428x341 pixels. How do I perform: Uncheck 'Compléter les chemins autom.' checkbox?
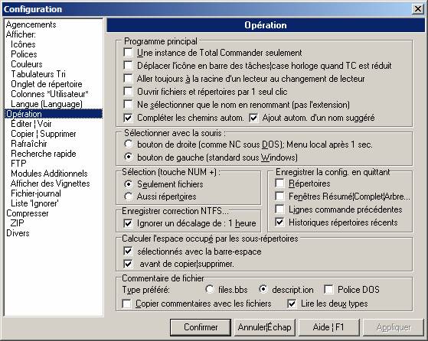click(129, 118)
